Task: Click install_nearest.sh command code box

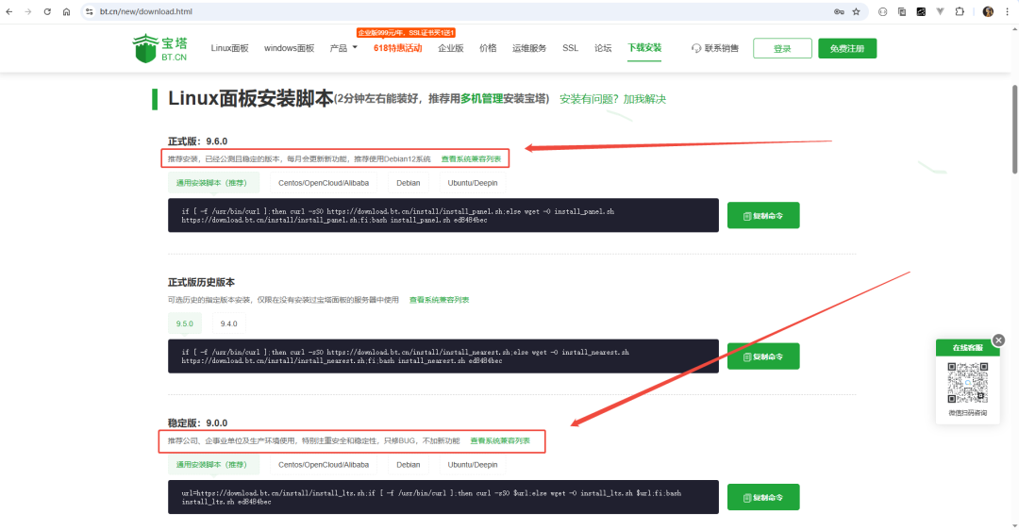Action: pos(443,356)
